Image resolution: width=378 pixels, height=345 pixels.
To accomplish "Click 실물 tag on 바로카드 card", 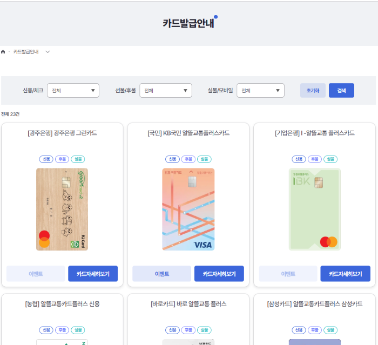I will pyautogui.click(x=205, y=330).
